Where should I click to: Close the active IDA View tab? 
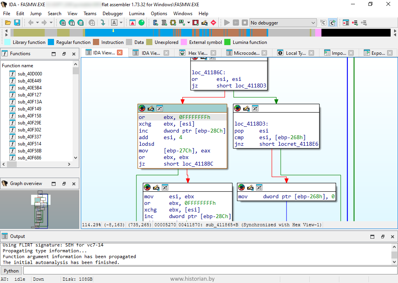pos(120,52)
